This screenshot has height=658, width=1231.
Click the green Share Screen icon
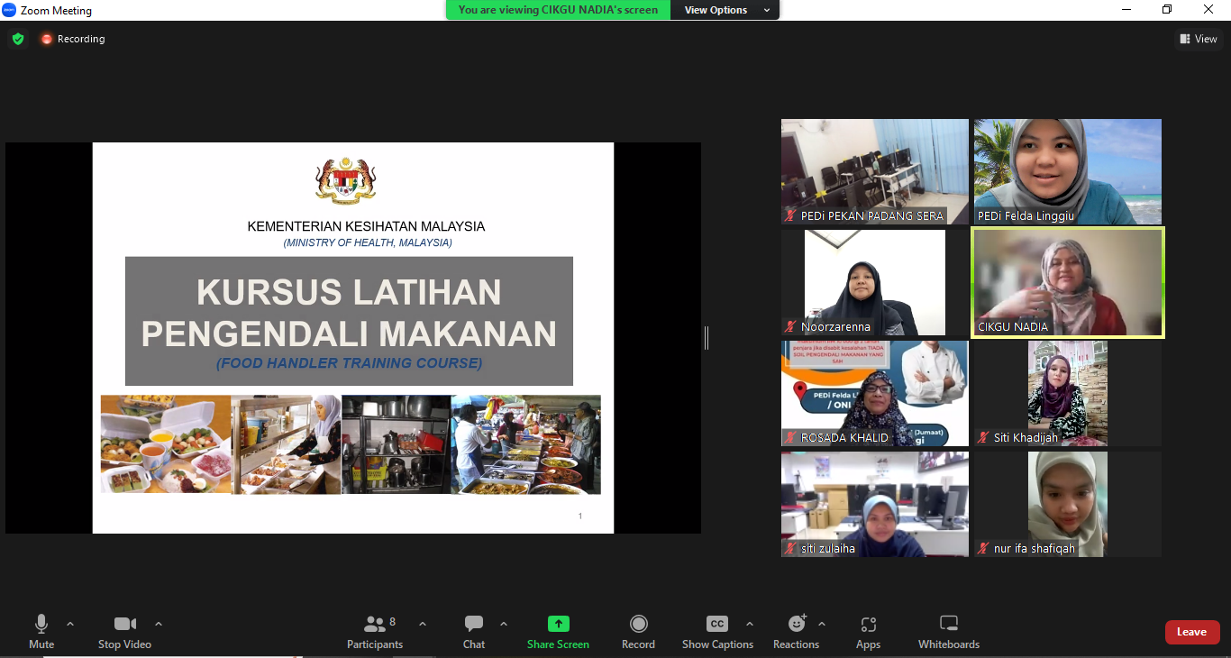click(558, 624)
